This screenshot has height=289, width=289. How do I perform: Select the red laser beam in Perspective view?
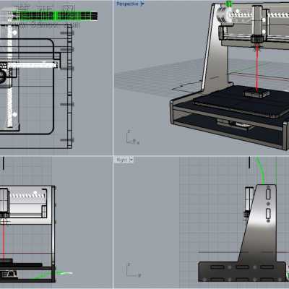pyautogui.click(x=257, y=68)
